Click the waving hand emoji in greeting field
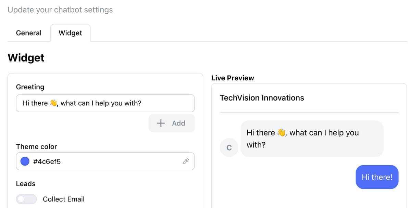411x208 pixels. pos(53,103)
